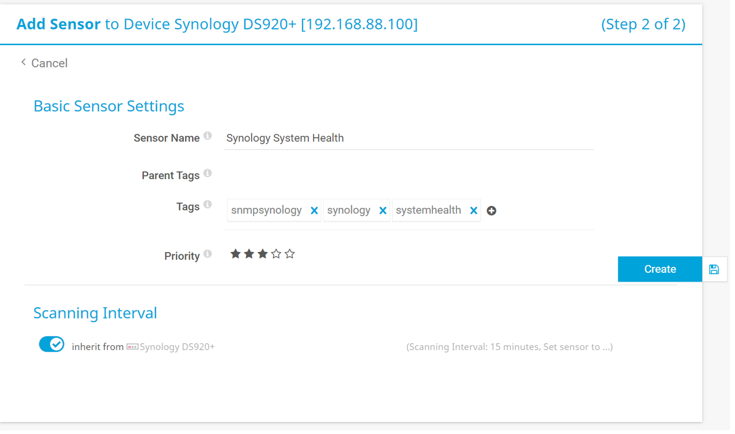This screenshot has height=434, width=735.
Task: Click the plus icon to add a new tag
Action: coord(491,210)
